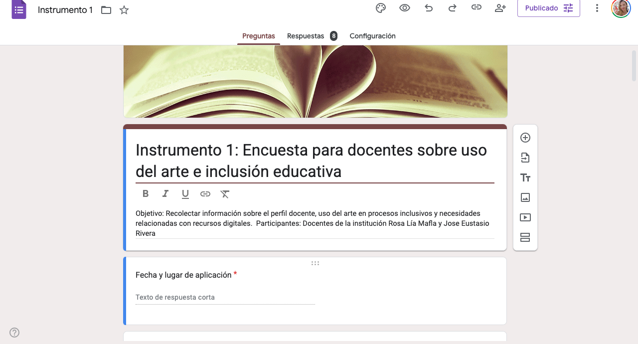The image size is (638, 344).
Task: Insert an image from the side toolbar
Action: tap(525, 198)
